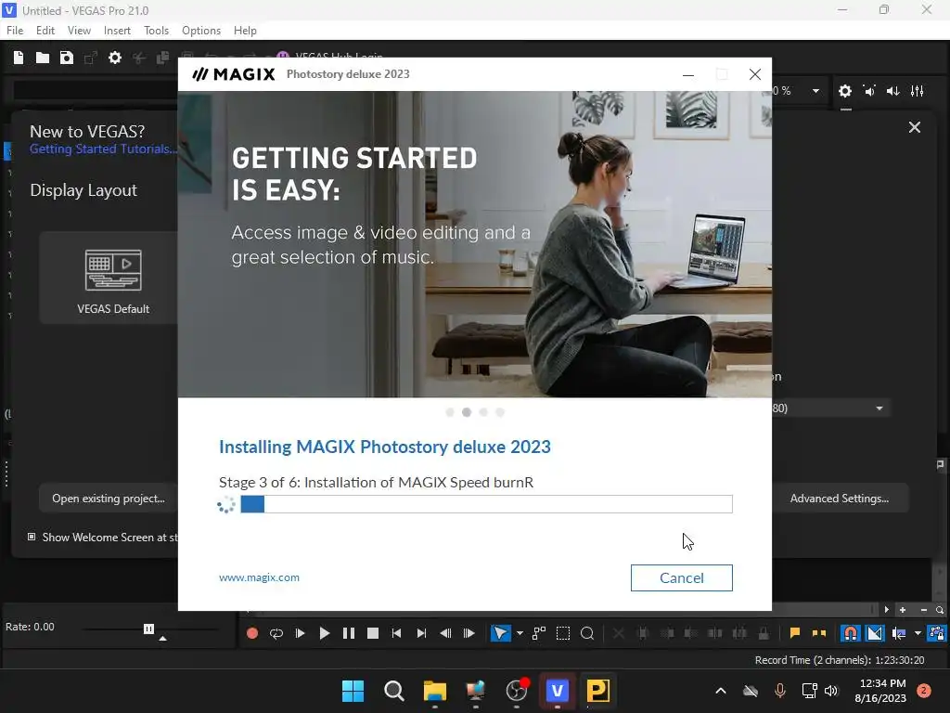
Task: Open www.magix.com link in installer
Action: [259, 577]
